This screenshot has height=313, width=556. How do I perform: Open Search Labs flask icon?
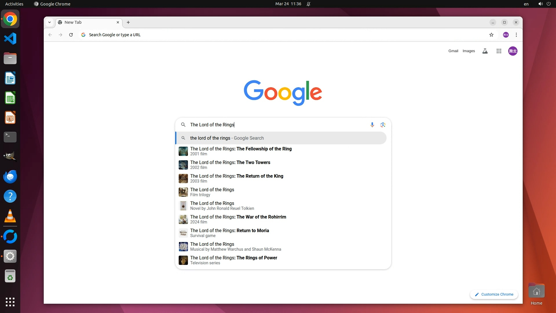pos(485,51)
